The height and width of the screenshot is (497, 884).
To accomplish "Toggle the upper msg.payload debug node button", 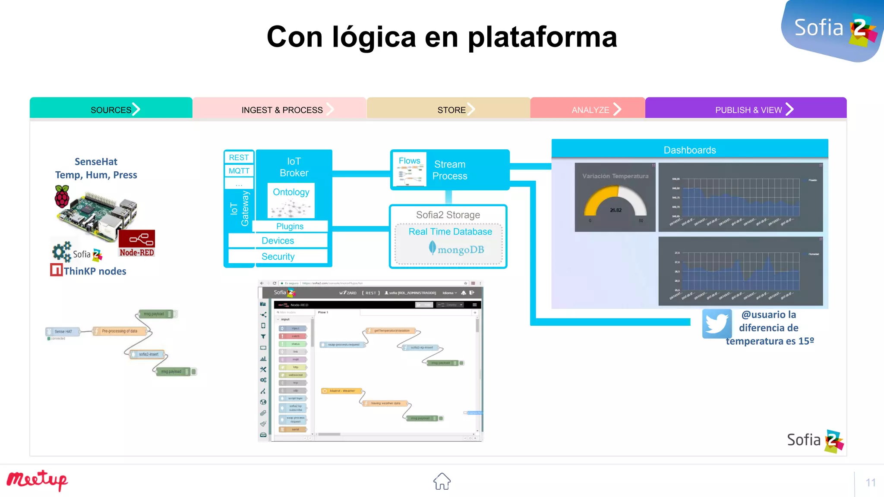I will pos(461,363).
